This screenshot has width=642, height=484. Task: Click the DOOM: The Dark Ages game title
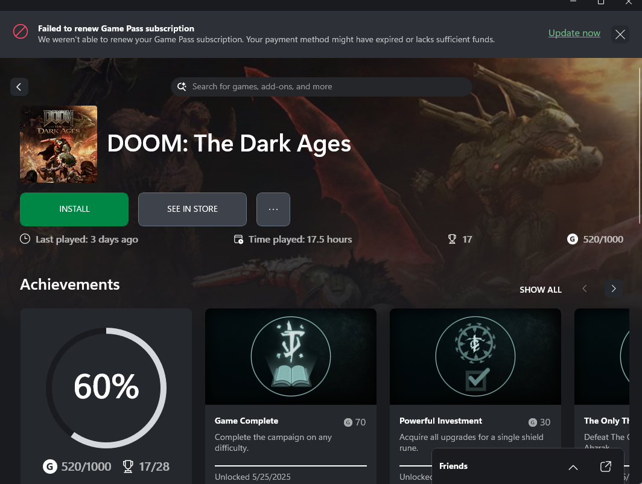tap(229, 144)
